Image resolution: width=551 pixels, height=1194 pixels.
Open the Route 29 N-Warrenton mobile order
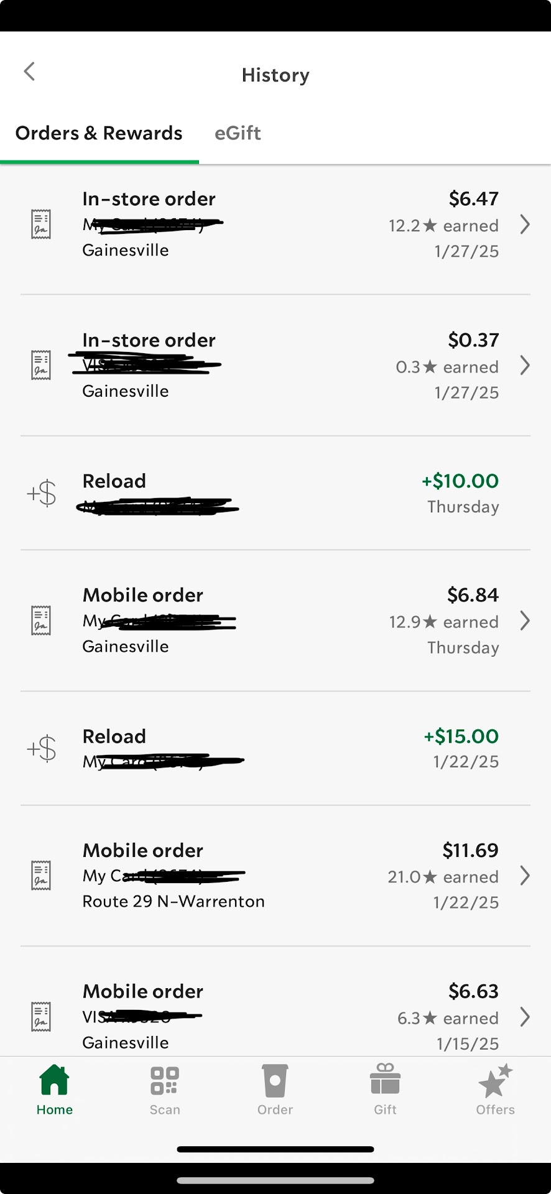click(x=174, y=901)
